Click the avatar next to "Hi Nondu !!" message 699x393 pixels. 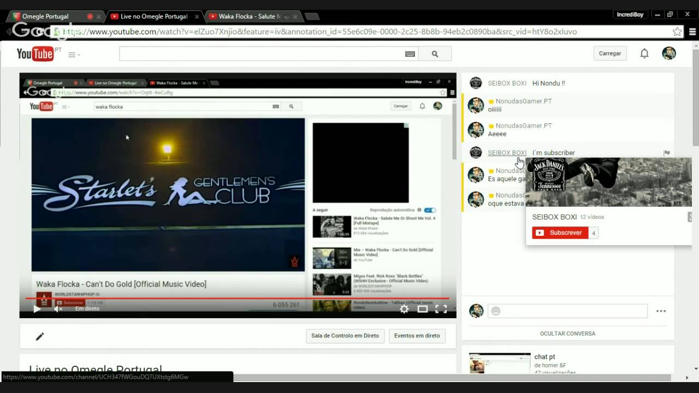coord(476,83)
